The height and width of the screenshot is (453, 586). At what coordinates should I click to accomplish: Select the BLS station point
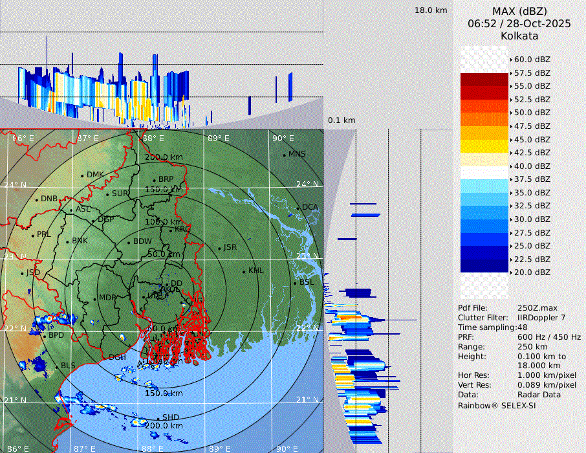[56, 366]
